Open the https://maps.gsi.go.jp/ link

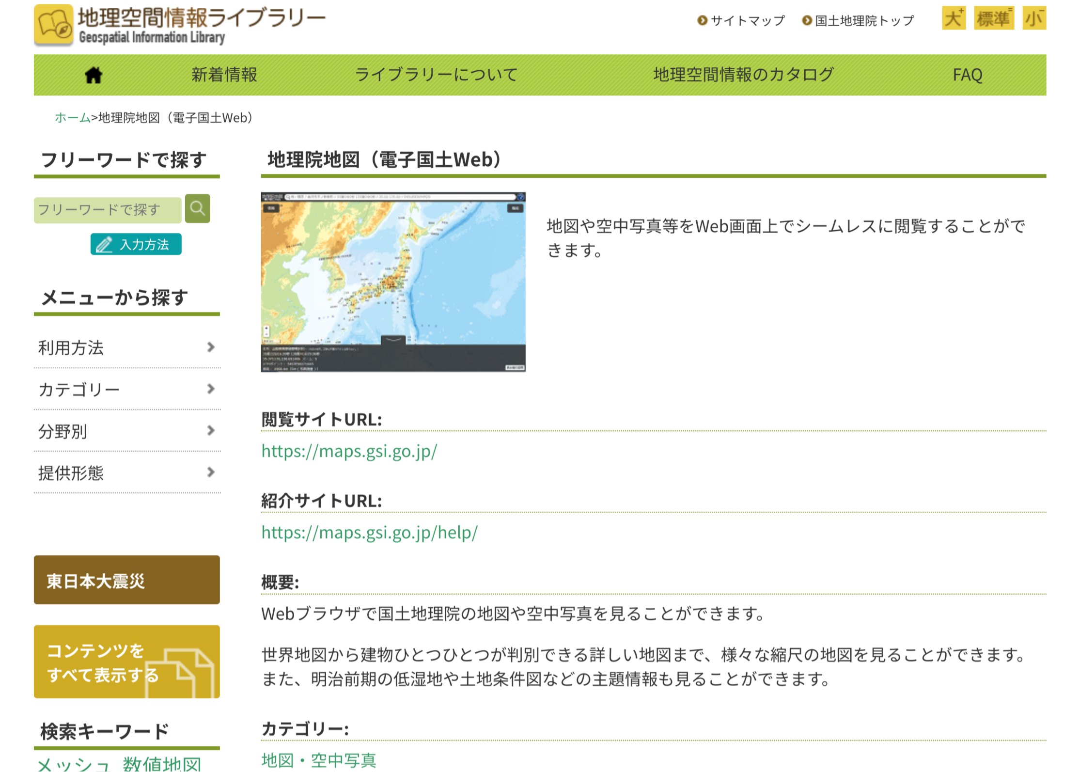(349, 451)
